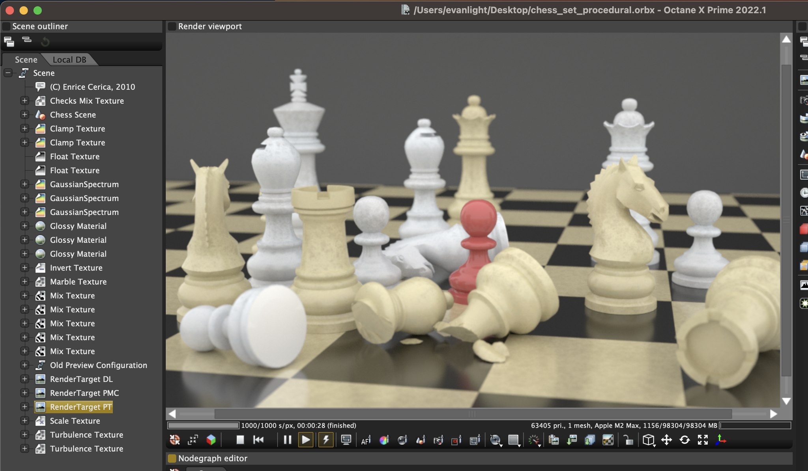Toggle the Scene outliner panel checkbox
Image resolution: width=808 pixels, height=471 pixels.
point(6,26)
